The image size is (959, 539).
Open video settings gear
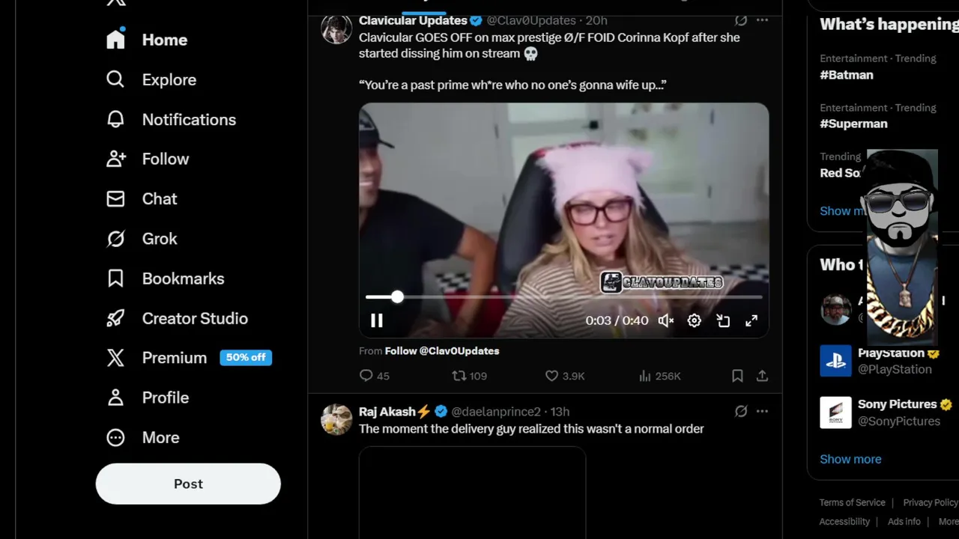[695, 320]
